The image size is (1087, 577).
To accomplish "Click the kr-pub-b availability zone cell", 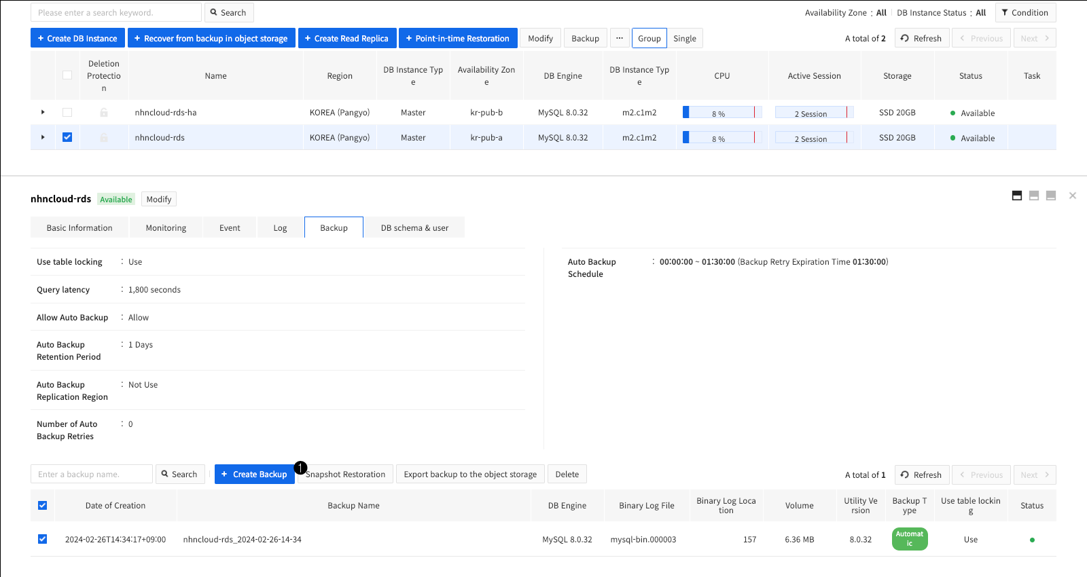I will pyautogui.click(x=486, y=113).
